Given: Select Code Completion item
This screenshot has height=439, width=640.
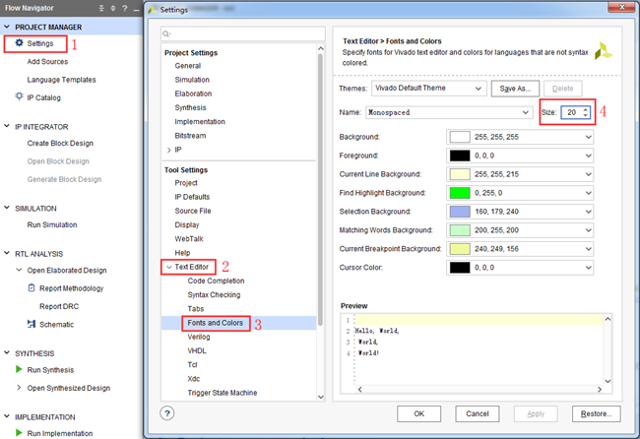Looking at the screenshot, I should point(216,281).
